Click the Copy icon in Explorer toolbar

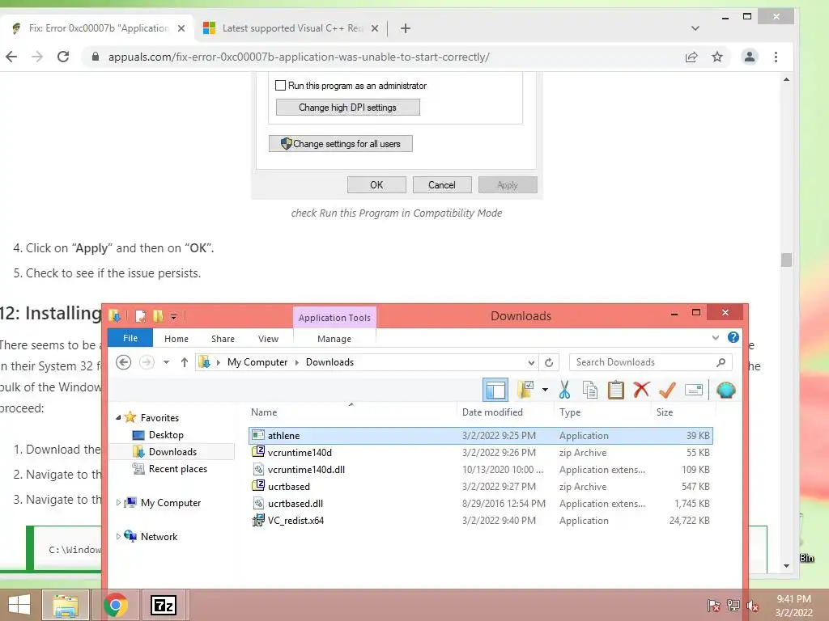coord(589,391)
